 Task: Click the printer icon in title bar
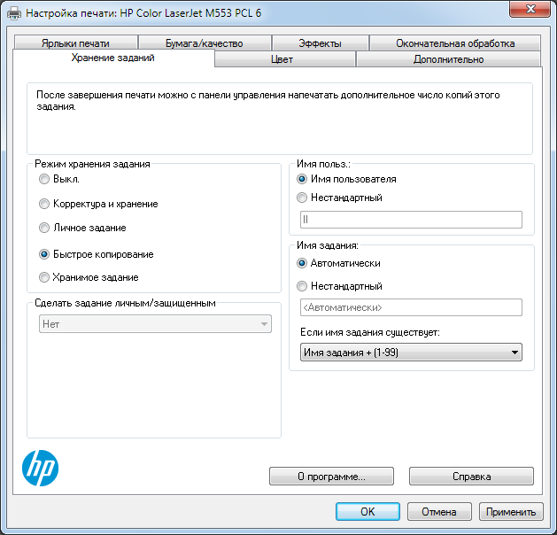pos(13,13)
